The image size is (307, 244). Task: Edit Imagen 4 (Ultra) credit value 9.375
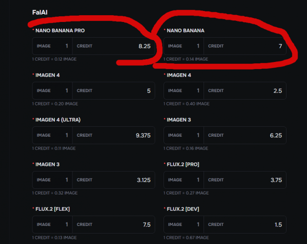point(113,135)
